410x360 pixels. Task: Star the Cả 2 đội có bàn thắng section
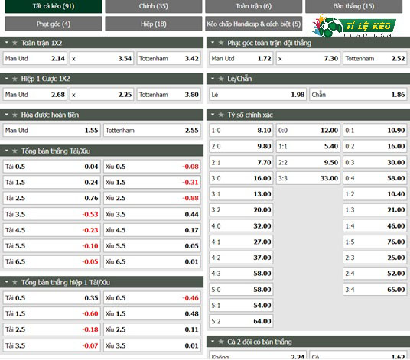pyautogui.click(x=221, y=342)
